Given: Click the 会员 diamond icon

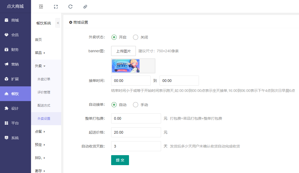Looking at the screenshot, I should point(7,35).
